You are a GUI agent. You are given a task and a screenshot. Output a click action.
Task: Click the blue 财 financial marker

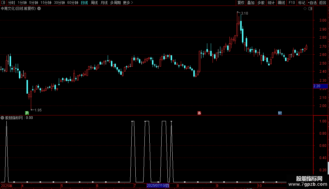coord(280,113)
